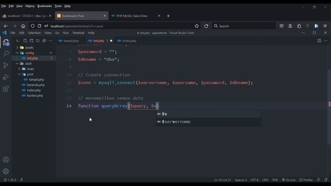
Task: Open Firefox Pocket save icon
Action: [x=281, y=26]
